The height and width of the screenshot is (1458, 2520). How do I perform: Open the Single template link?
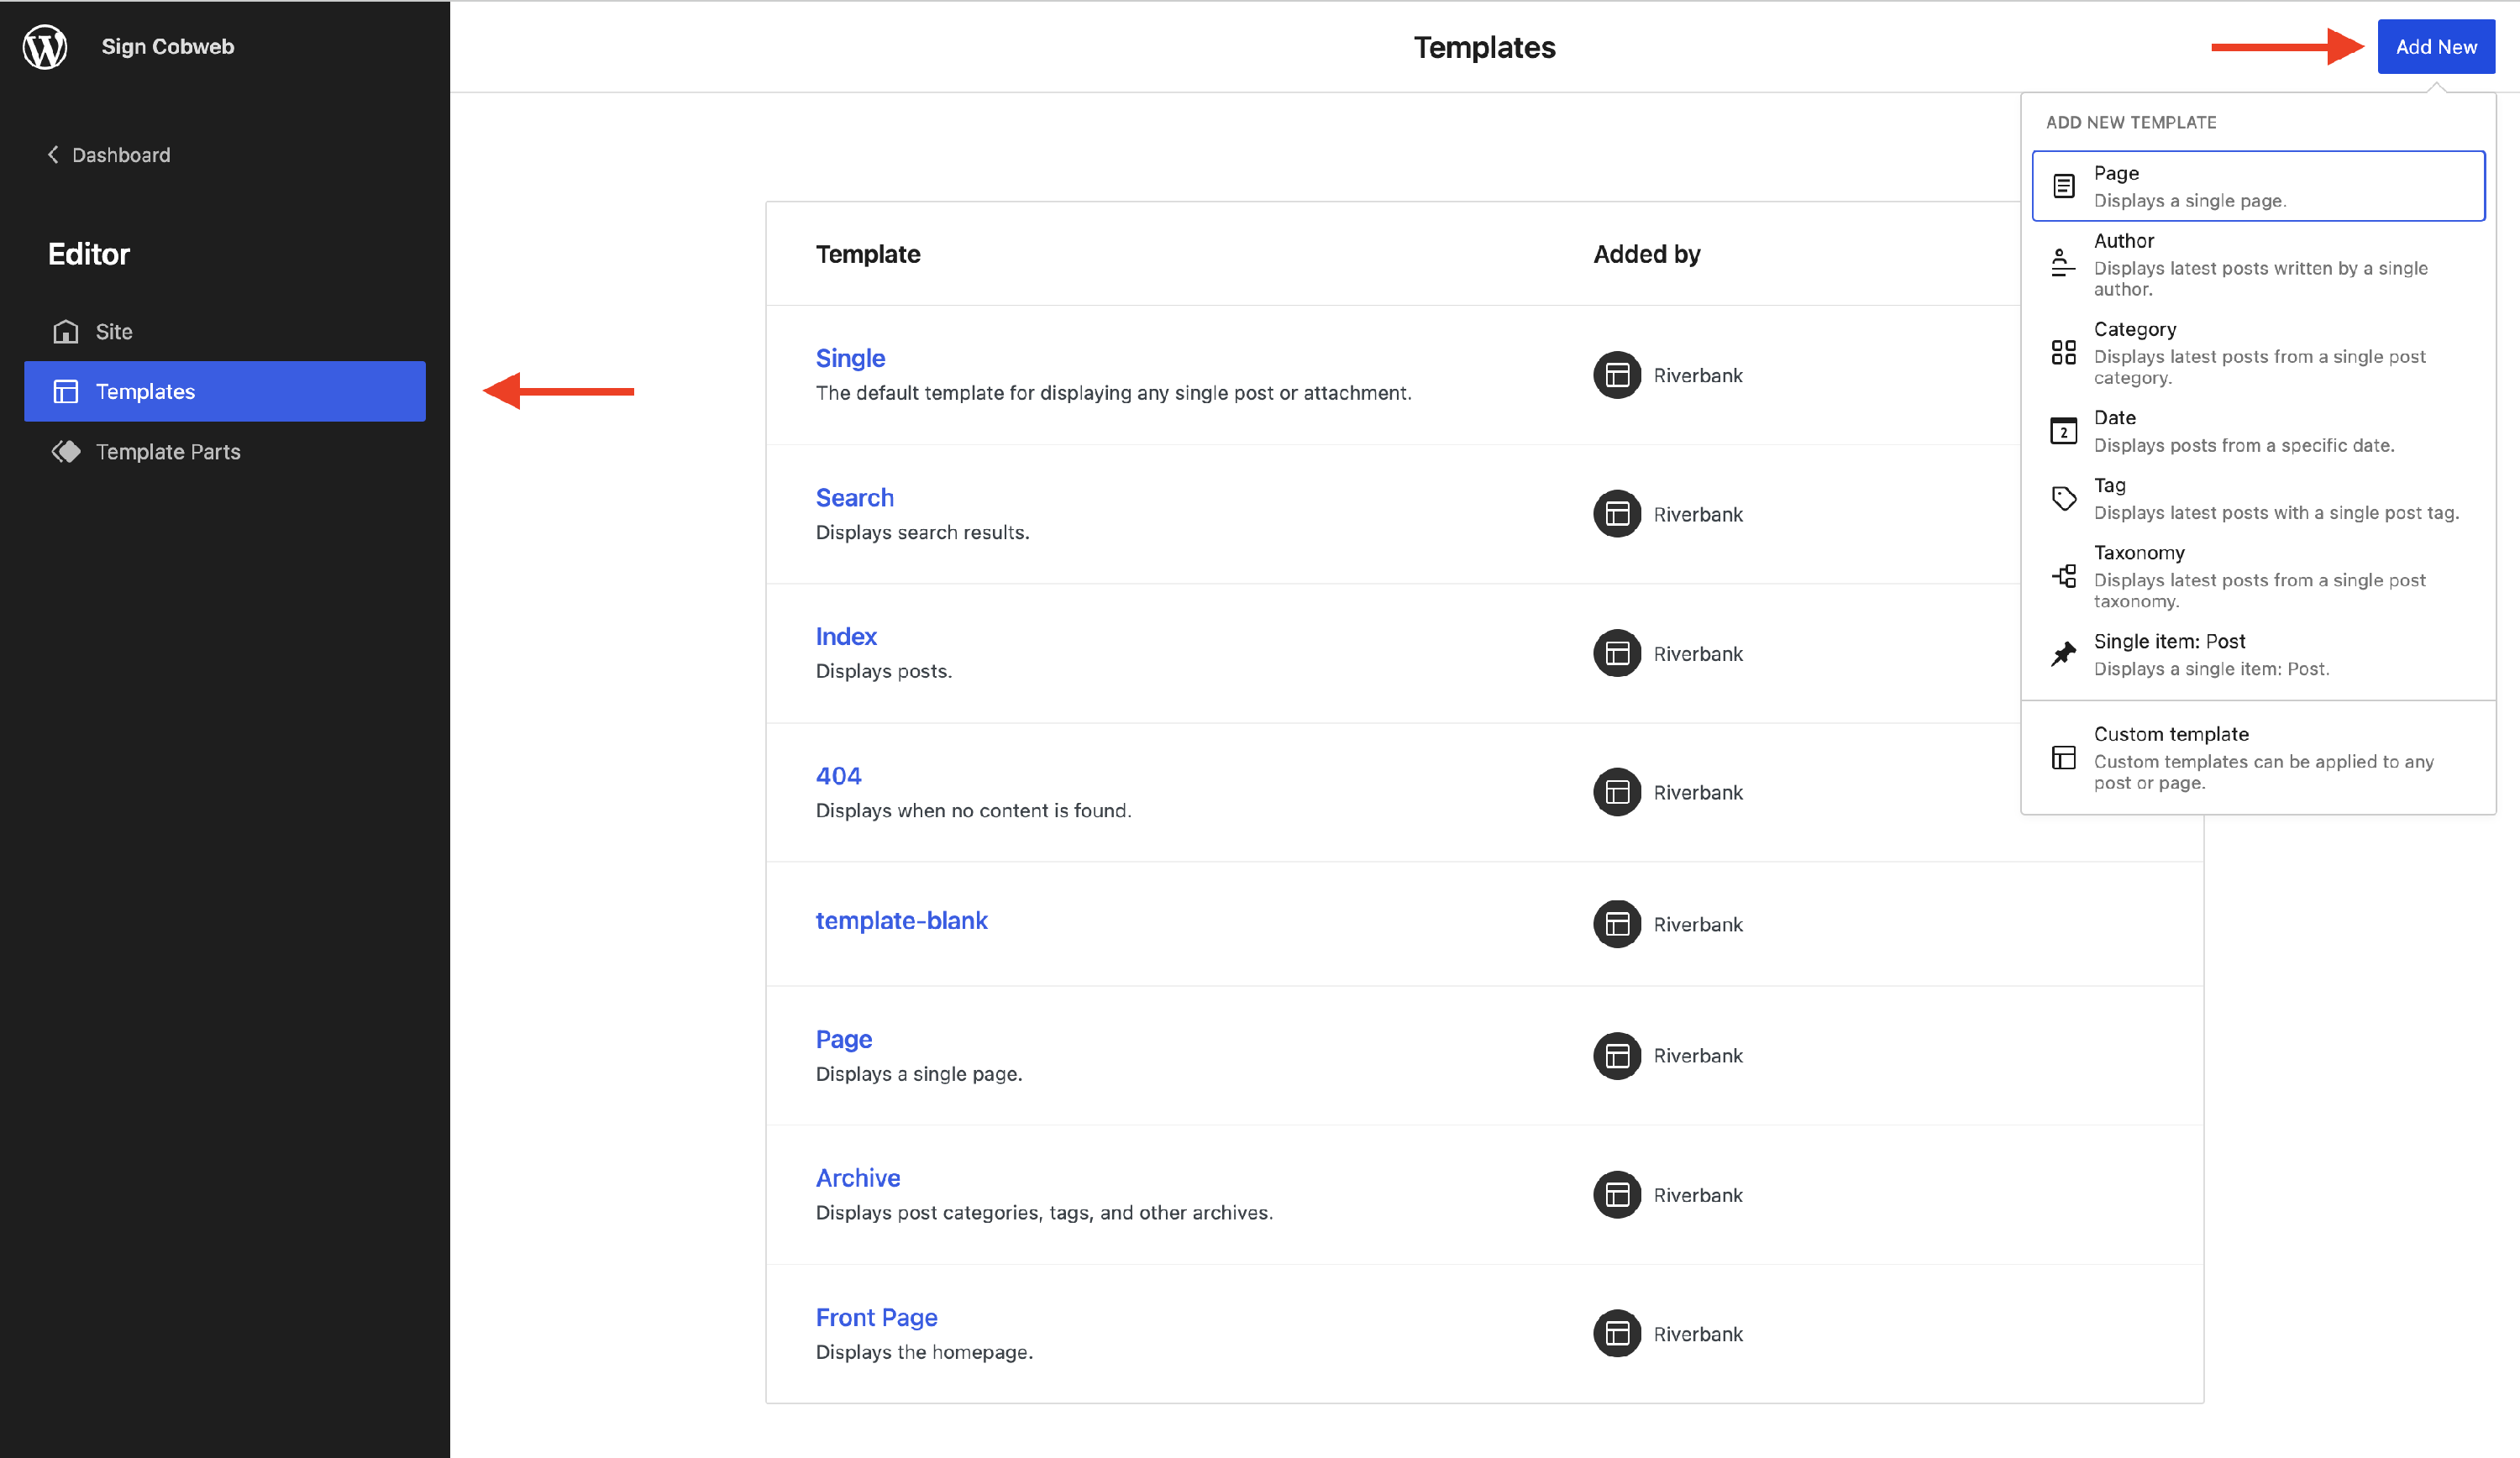[x=850, y=358]
